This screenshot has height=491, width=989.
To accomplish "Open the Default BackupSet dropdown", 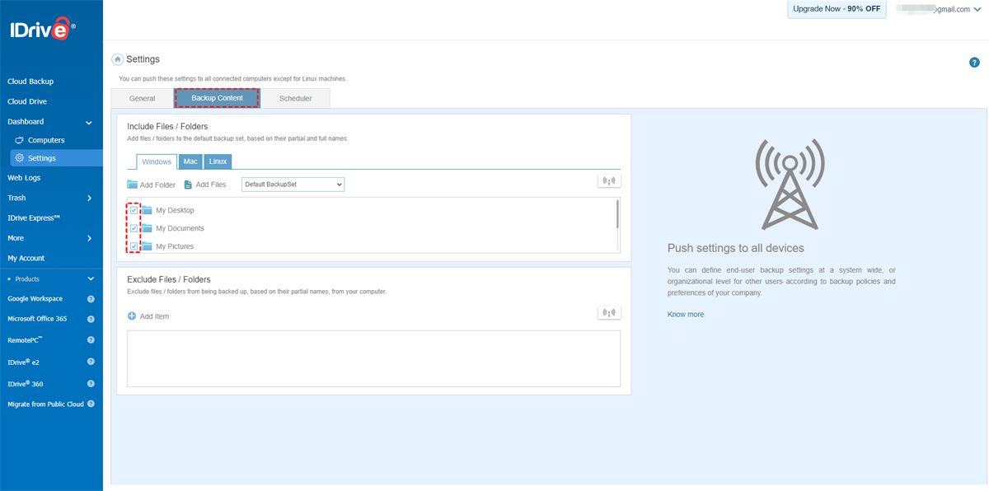I will 293,185.
